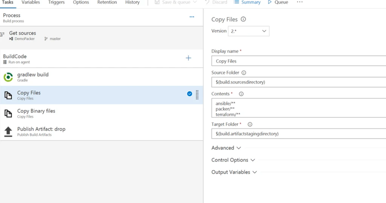View the History tab

tap(132, 2)
